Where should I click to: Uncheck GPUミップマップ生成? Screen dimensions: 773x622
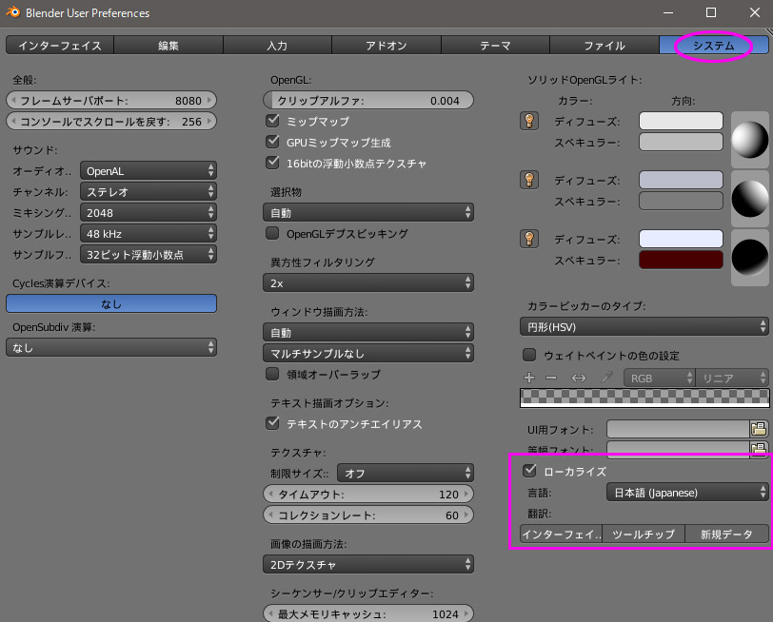pos(272,142)
